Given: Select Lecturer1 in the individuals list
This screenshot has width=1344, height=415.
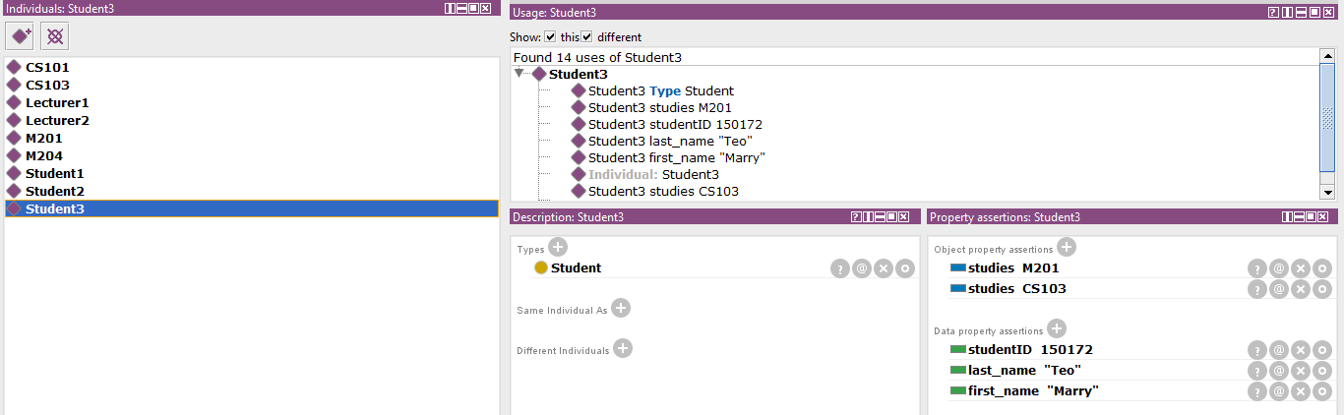Looking at the screenshot, I should pos(57,103).
